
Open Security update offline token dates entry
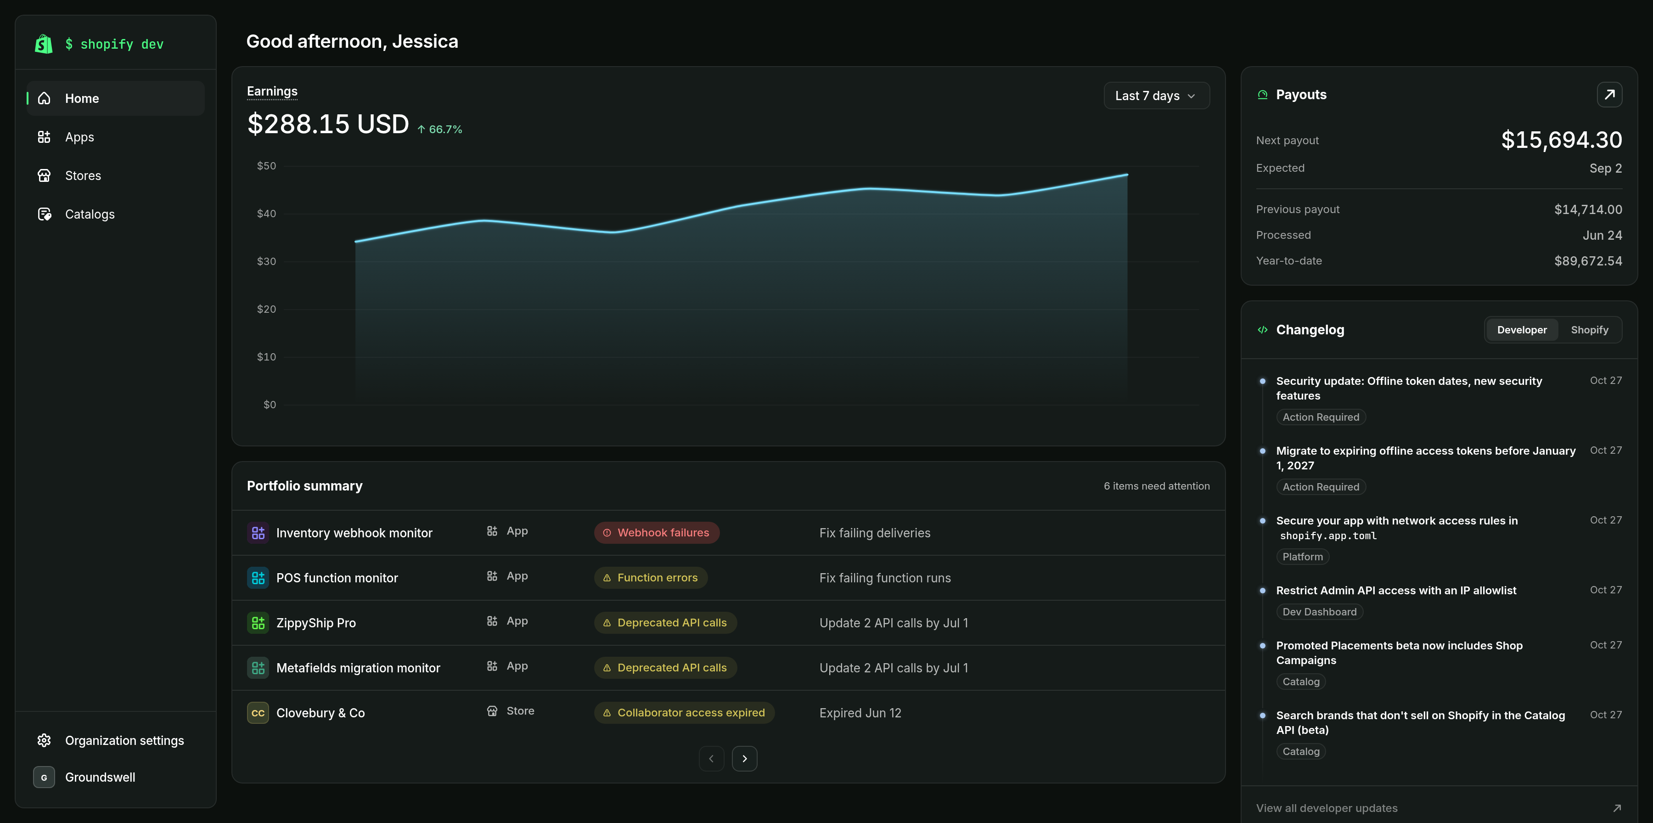(1409, 389)
